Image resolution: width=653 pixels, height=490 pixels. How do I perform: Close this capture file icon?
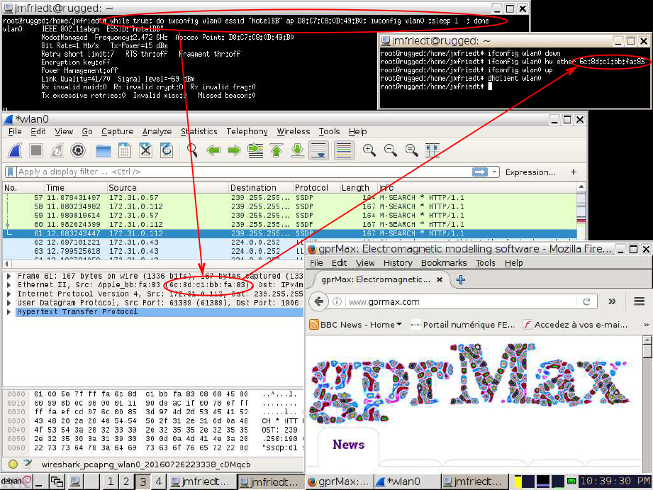[145, 150]
